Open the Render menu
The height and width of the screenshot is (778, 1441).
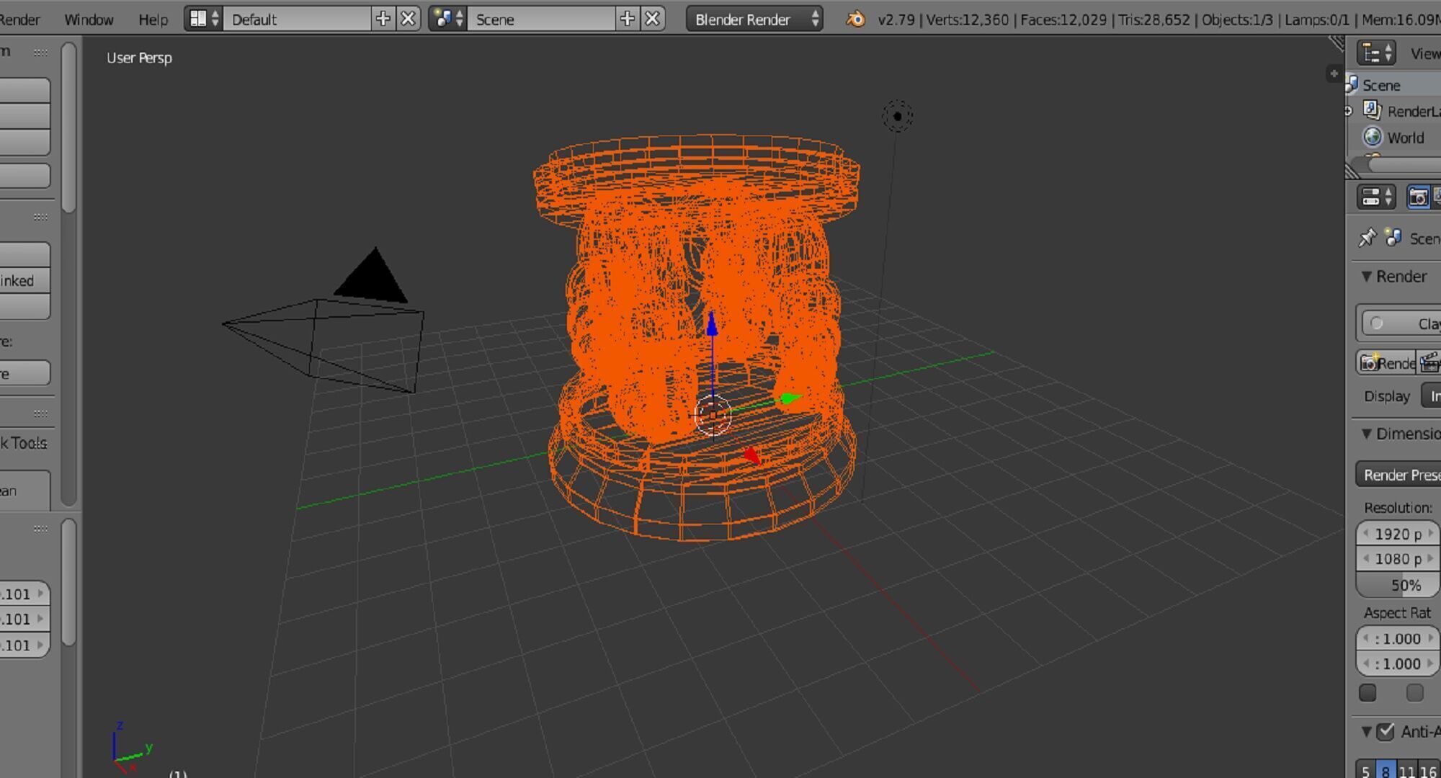(x=19, y=19)
